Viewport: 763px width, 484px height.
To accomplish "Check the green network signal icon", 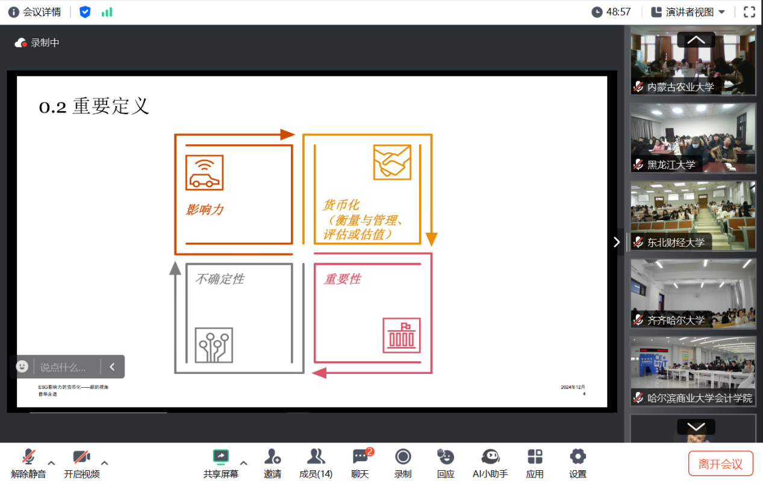I will [x=107, y=12].
